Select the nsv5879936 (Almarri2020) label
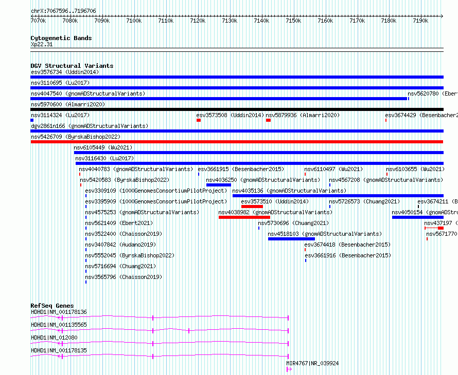This screenshot has height=375, width=458. pyautogui.click(x=303, y=115)
